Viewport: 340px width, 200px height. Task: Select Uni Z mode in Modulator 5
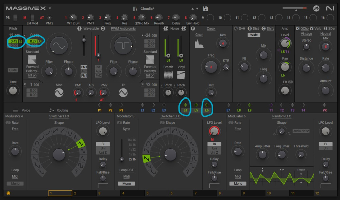pyautogui.click(x=214, y=152)
